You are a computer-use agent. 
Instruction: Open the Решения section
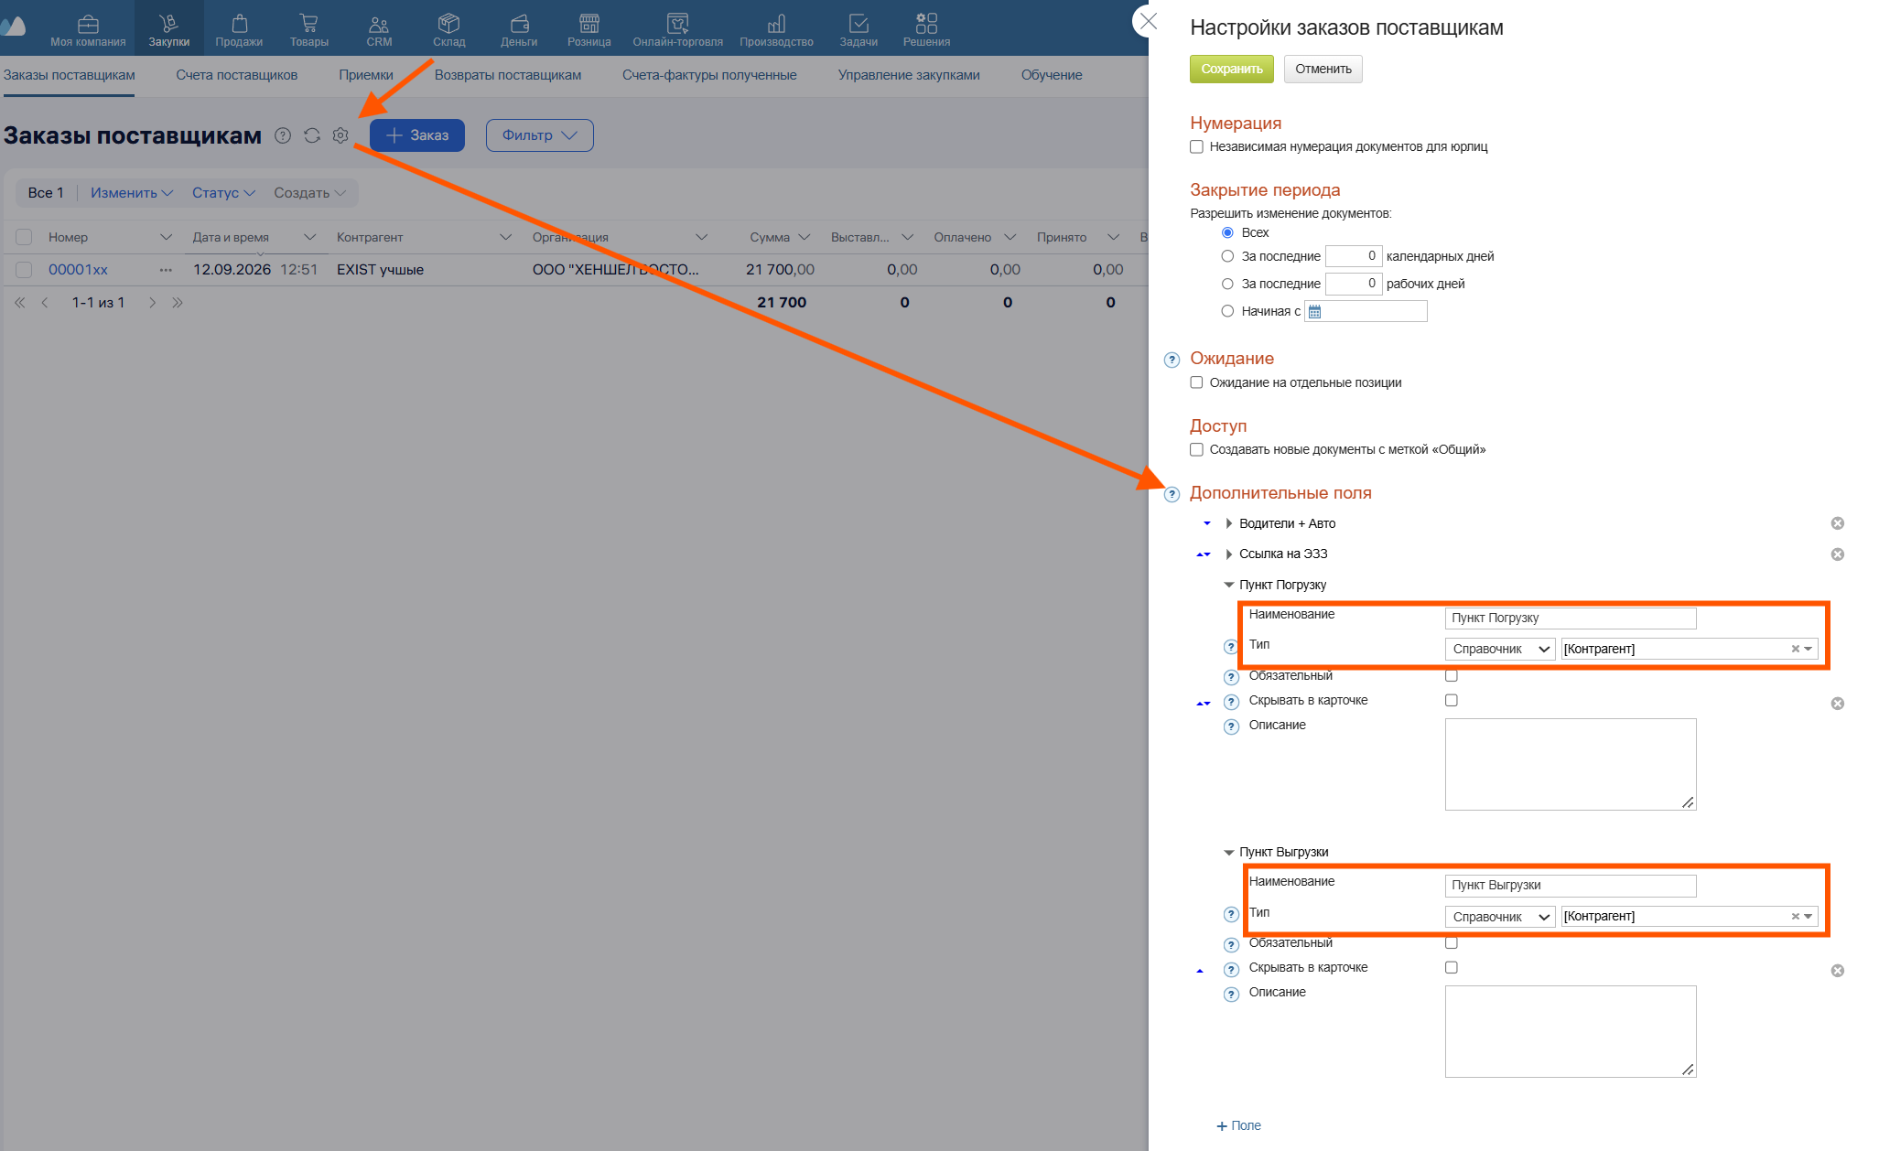pos(926,29)
